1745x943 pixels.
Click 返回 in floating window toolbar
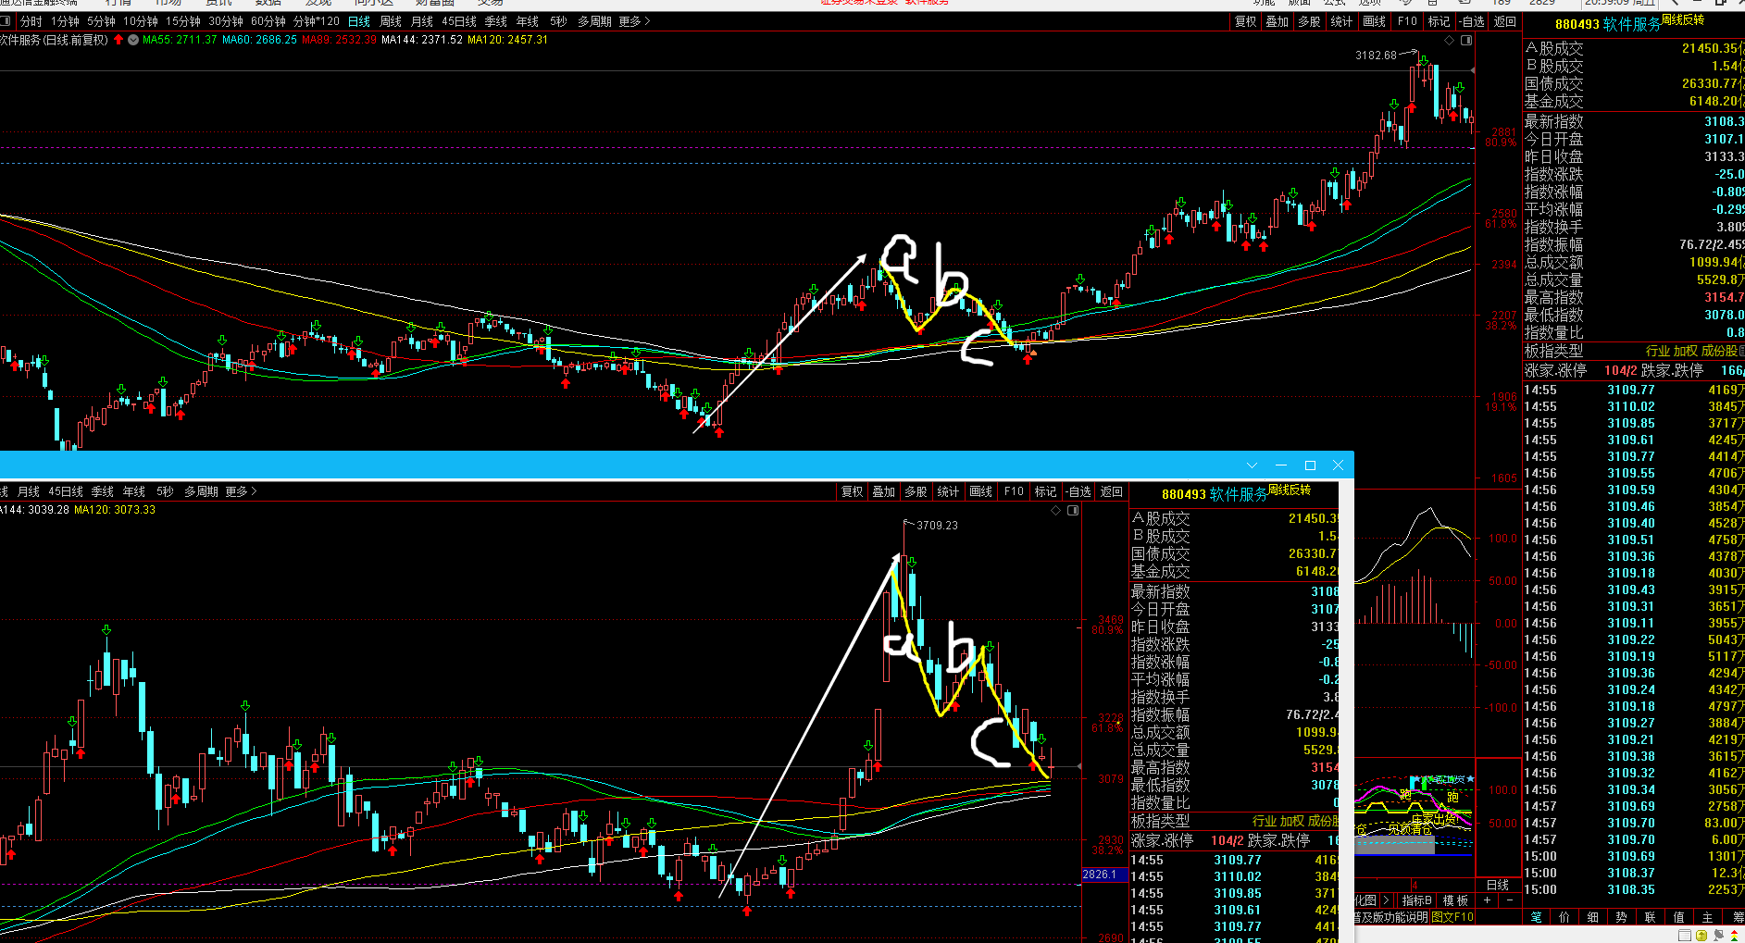pyautogui.click(x=1112, y=491)
